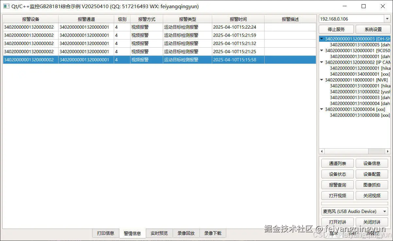The width and height of the screenshot is (393, 241).
Task: Select the alarm row timed 2025-04-10T15:15:58
Action: pyautogui.click(x=160, y=60)
